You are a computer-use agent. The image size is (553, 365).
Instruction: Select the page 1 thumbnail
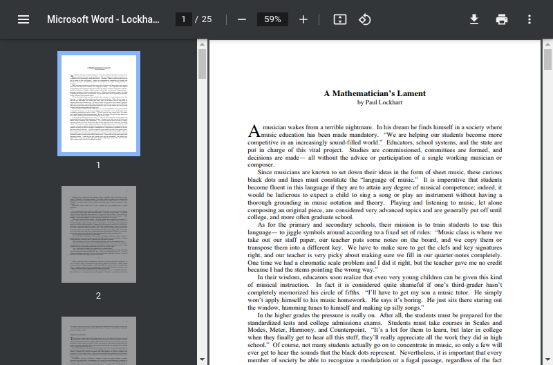click(x=99, y=104)
